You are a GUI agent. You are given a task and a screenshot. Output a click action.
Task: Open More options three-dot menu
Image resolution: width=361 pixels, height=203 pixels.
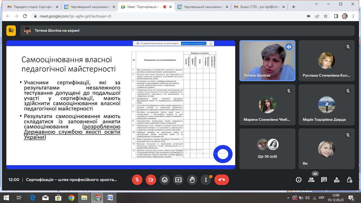coord(206,180)
